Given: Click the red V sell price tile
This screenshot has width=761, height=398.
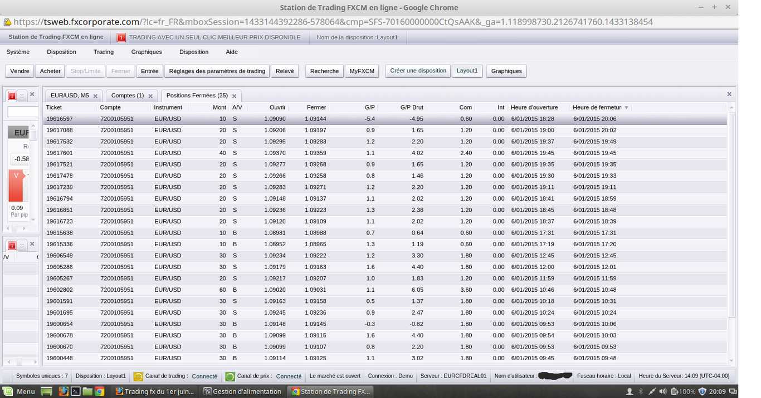Looking at the screenshot, I should point(16,186).
